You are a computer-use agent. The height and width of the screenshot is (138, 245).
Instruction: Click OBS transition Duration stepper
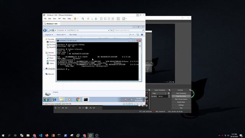[x=169, y=96]
